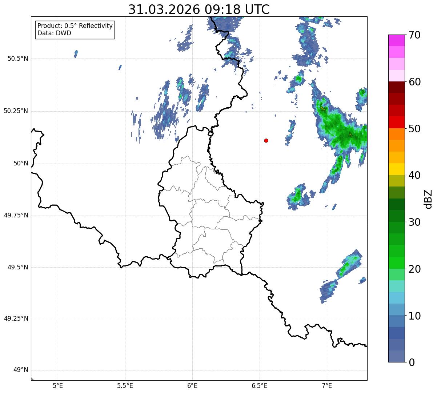The image size is (437, 393).
Task: Pick the magenta top colorbar segment
Action: (396, 40)
